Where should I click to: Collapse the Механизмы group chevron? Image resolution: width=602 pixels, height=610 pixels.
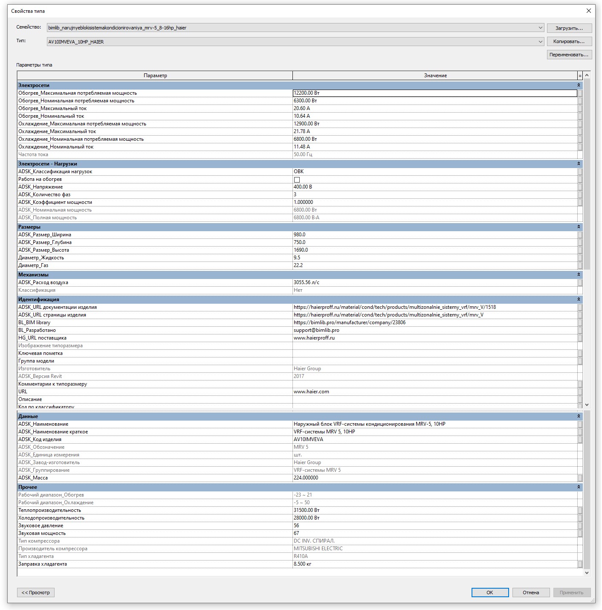coord(579,275)
